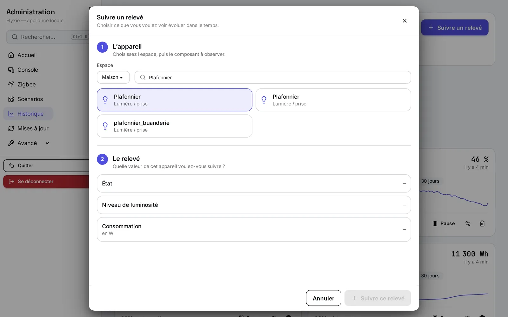This screenshot has width=508, height=317.
Task: Select the Niveau de luminosité reading
Action: [x=254, y=205]
